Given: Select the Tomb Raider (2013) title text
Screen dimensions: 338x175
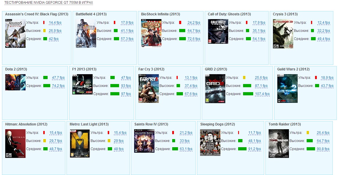Looking at the screenshot, I should [x=285, y=124].
